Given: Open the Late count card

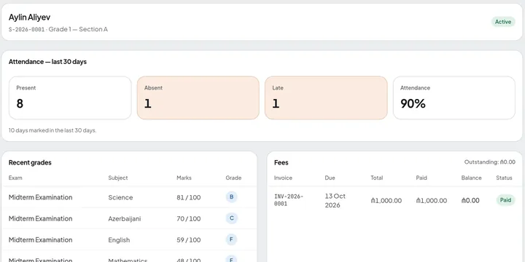Looking at the screenshot, I should [326, 98].
